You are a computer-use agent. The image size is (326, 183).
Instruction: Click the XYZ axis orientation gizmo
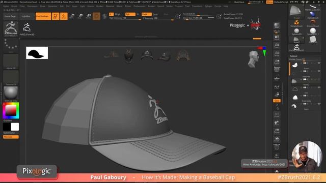point(262,51)
